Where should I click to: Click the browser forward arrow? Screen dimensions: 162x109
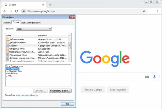pos(11,11)
